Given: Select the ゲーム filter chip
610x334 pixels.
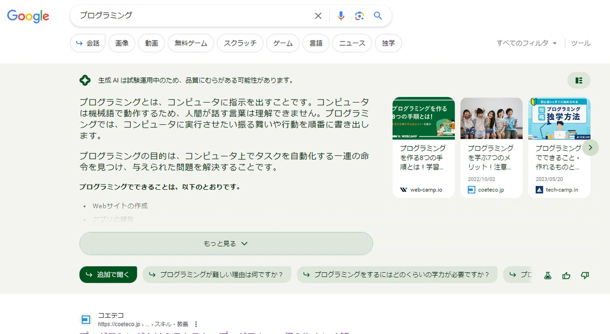Looking at the screenshot, I should coord(283,43).
